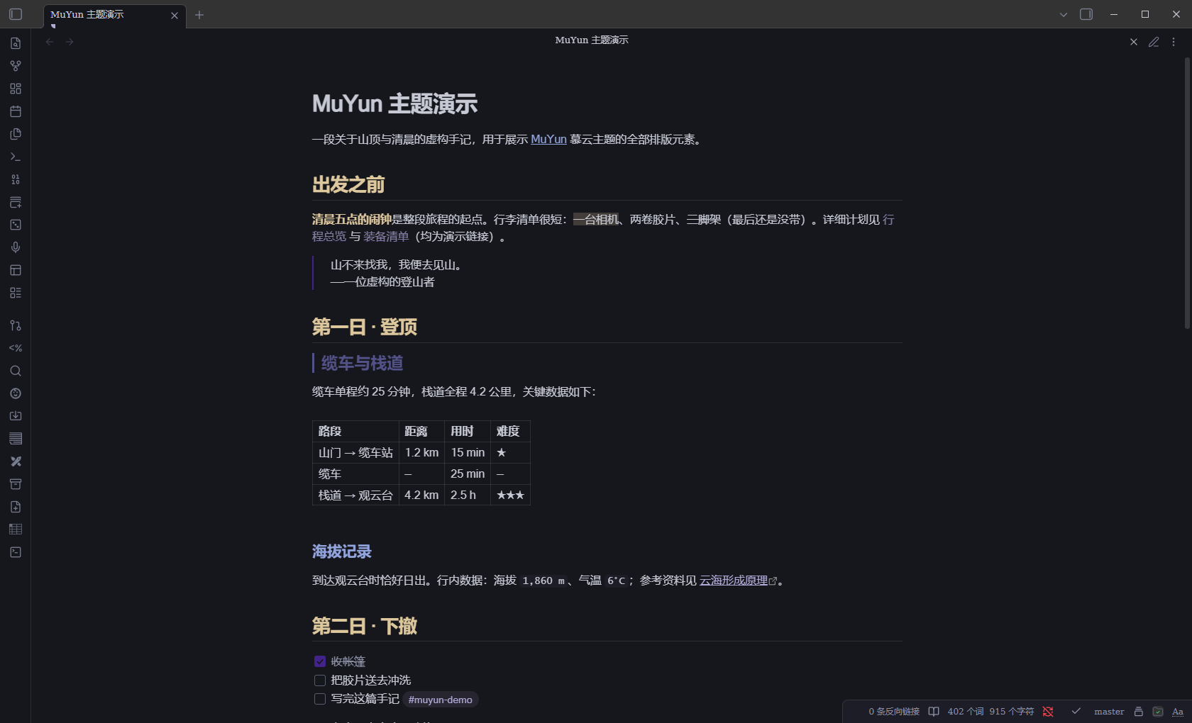1192x723 pixels.
Task: Click the git checkmark status icon
Action: pyautogui.click(x=1076, y=711)
